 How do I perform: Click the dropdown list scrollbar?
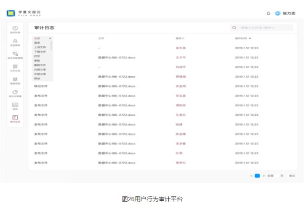pyautogui.click(x=52, y=46)
